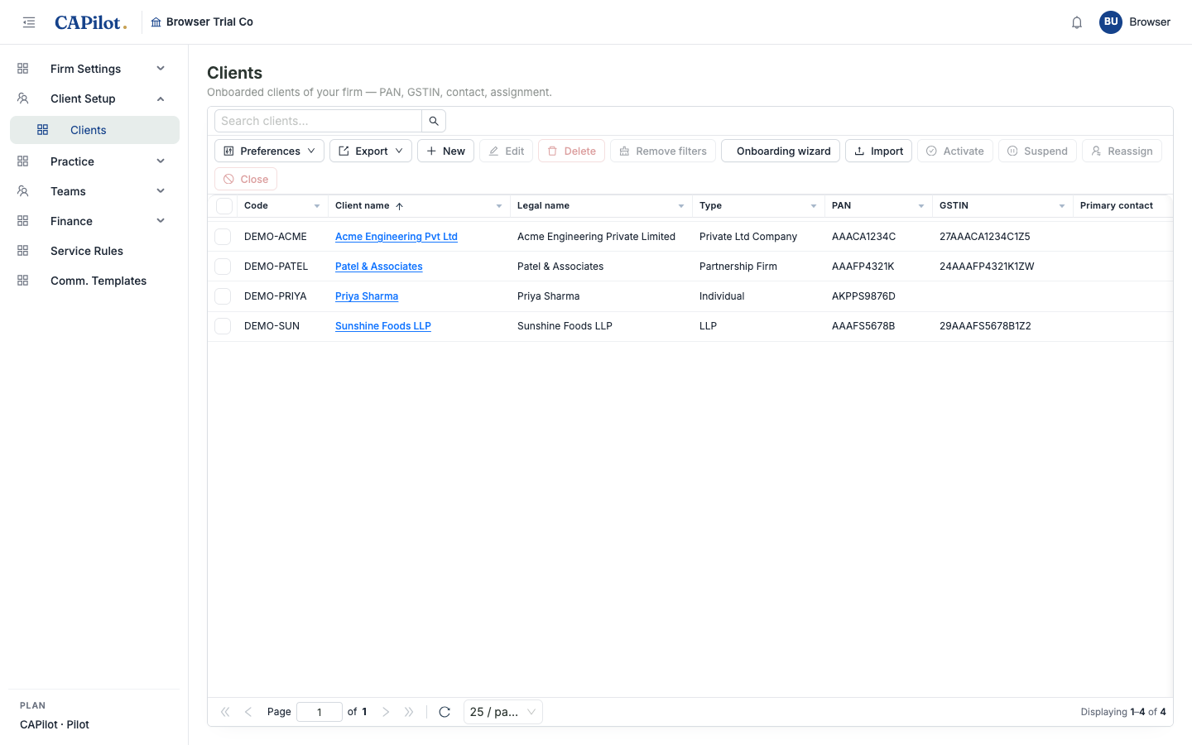Click the Practice grid icon in sidebar
This screenshot has height=745, width=1192.
tap(23, 161)
